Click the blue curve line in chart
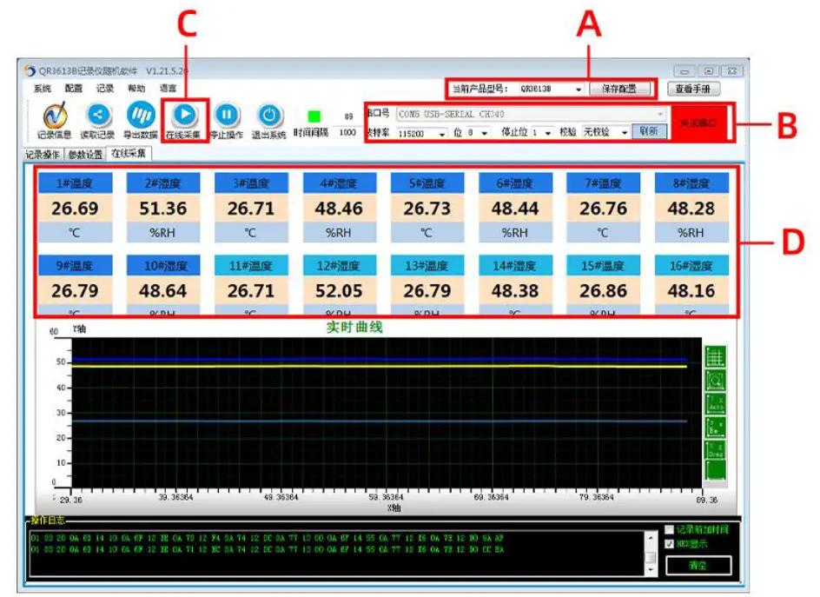 pyautogui.click(x=379, y=360)
